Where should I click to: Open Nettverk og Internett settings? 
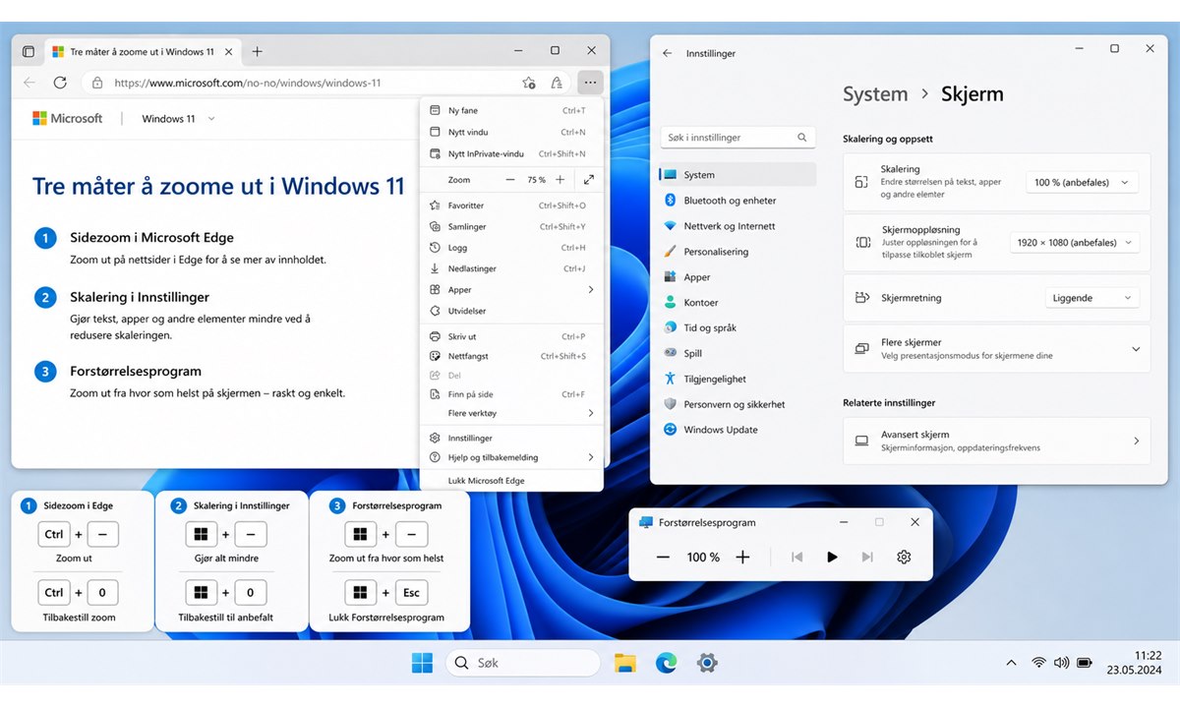[x=737, y=226]
